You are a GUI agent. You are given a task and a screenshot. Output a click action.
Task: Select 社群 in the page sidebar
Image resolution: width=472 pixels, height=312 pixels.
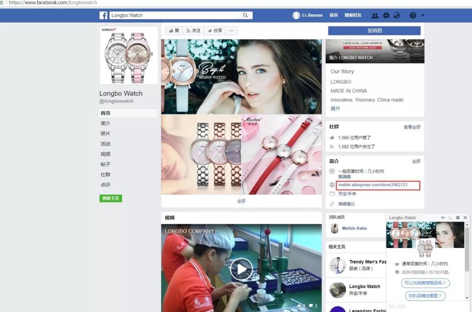[106, 175]
